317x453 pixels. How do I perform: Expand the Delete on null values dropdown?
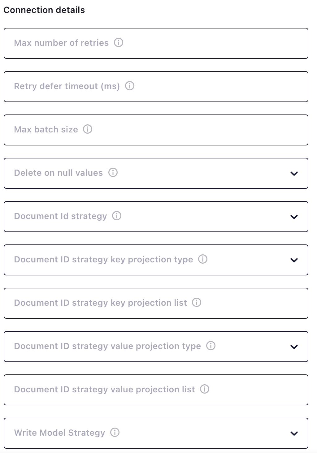tap(294, 173)
